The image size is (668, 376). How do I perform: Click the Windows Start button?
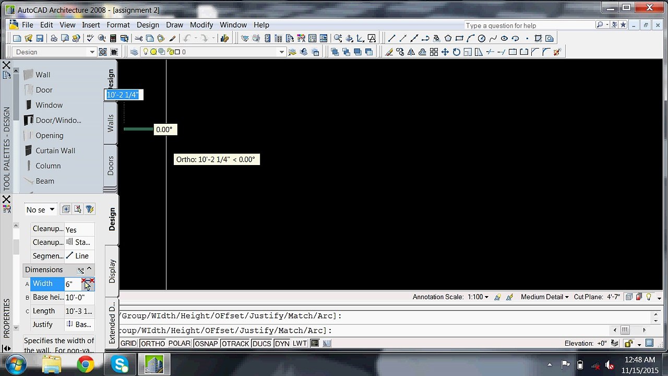click(17, 364)
